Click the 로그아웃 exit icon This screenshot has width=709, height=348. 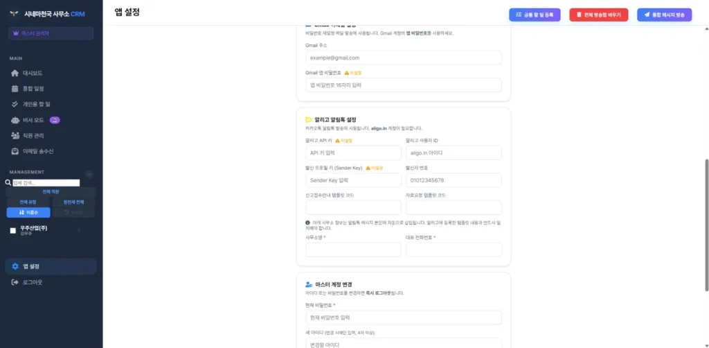(x=15, y=282)
